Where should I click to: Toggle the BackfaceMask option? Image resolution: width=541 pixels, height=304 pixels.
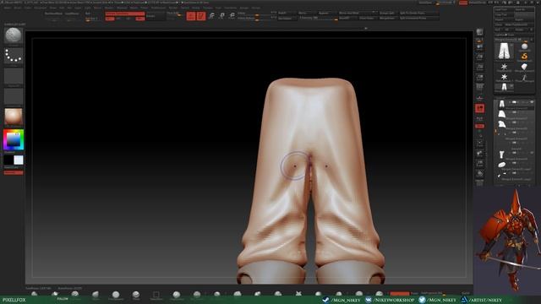pyautogui.click(x=53, y=14)
